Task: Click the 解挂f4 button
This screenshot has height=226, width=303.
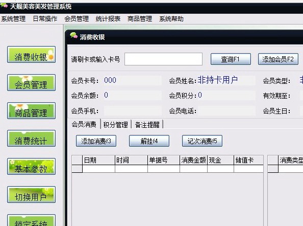Action: 149,141
